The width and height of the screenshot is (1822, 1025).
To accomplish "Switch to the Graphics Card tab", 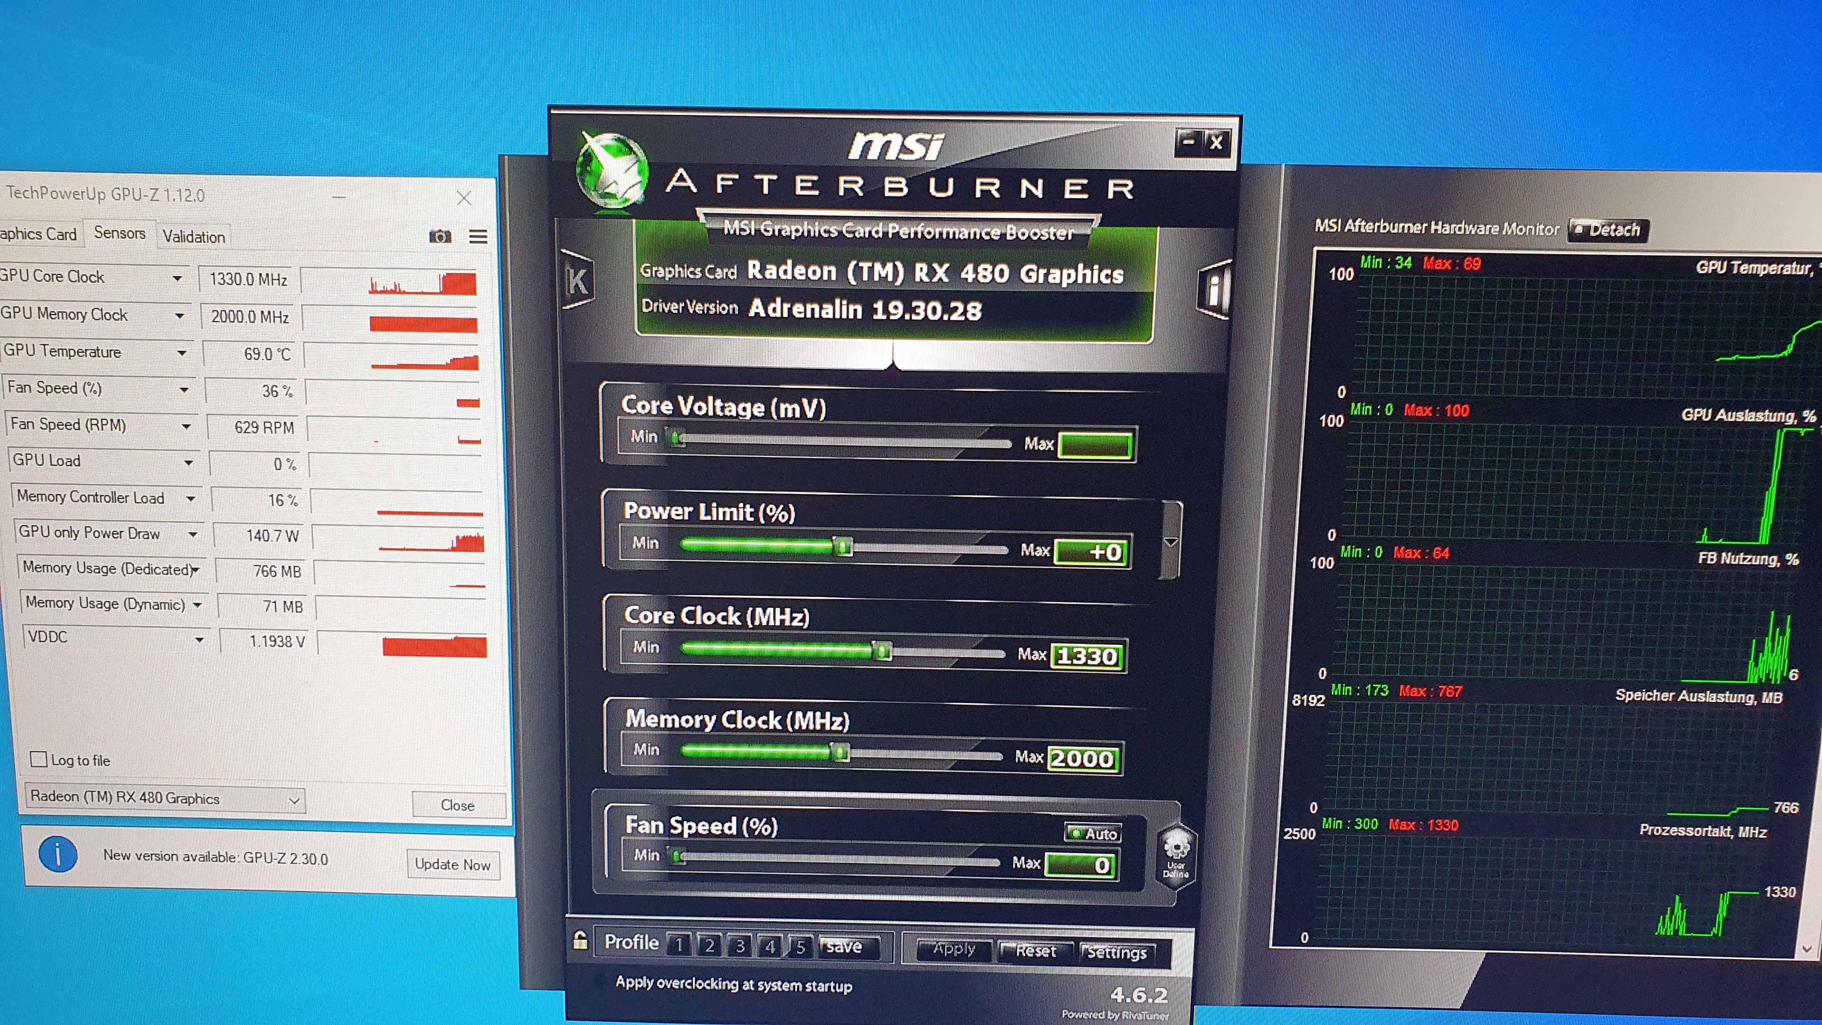I will tap(38, 234).
